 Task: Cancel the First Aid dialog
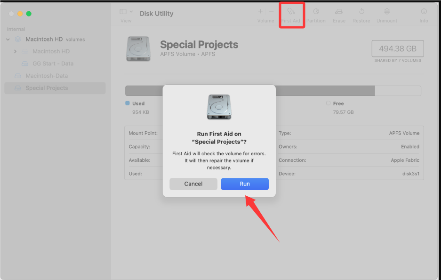point(193,184)
